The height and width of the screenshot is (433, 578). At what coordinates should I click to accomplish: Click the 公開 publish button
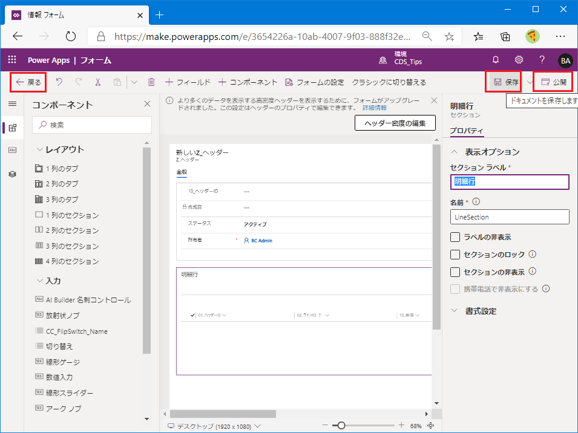point(553,82)
